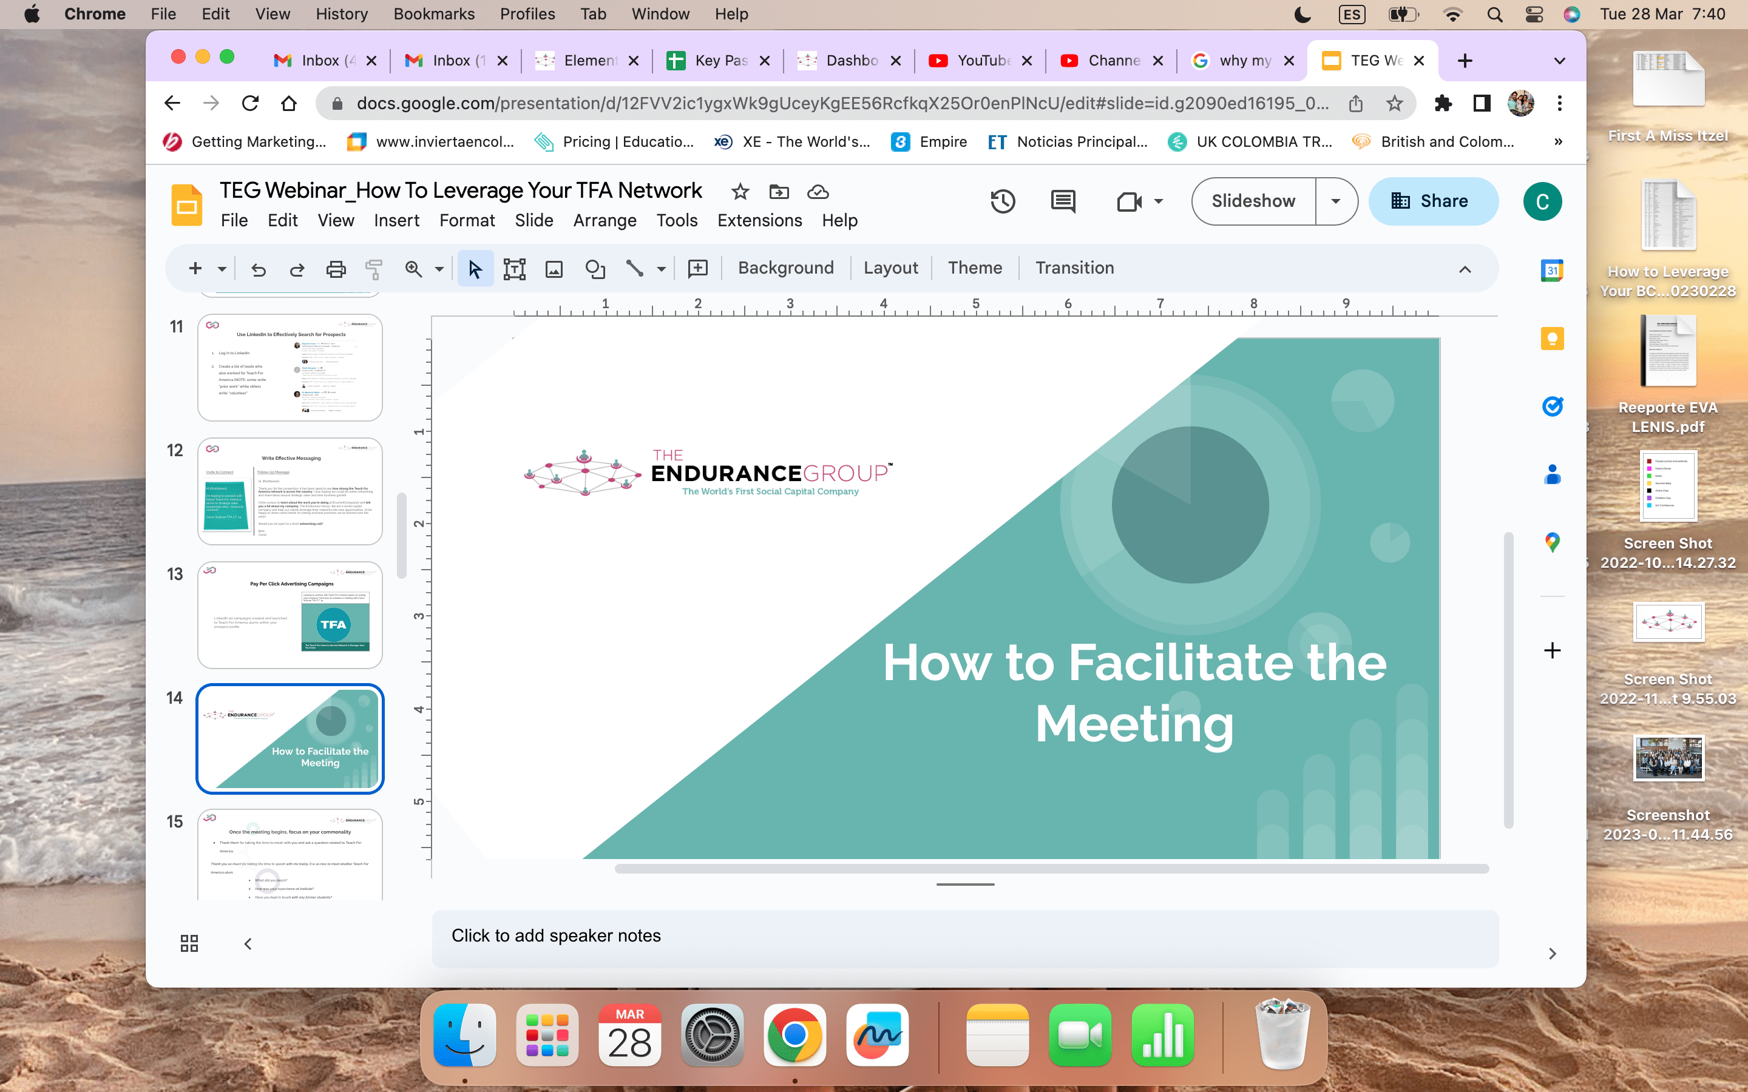Open version history clock icon

1003,201
